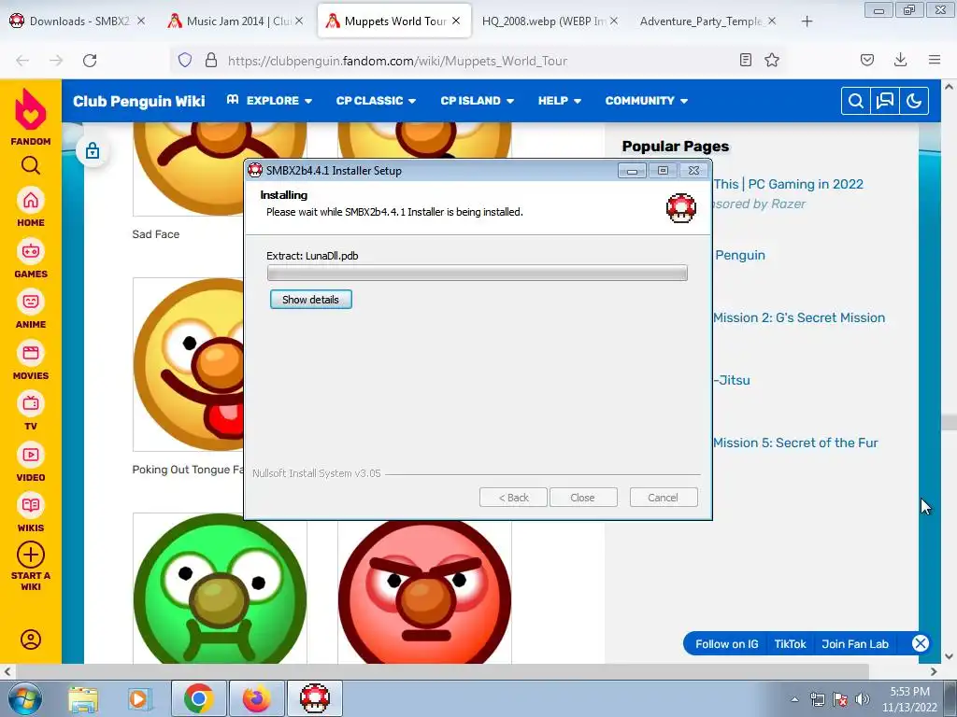This screenshot has width=957, height=717.
Task: Open the Fandom sidebar search icon
Action: [31, 165]
